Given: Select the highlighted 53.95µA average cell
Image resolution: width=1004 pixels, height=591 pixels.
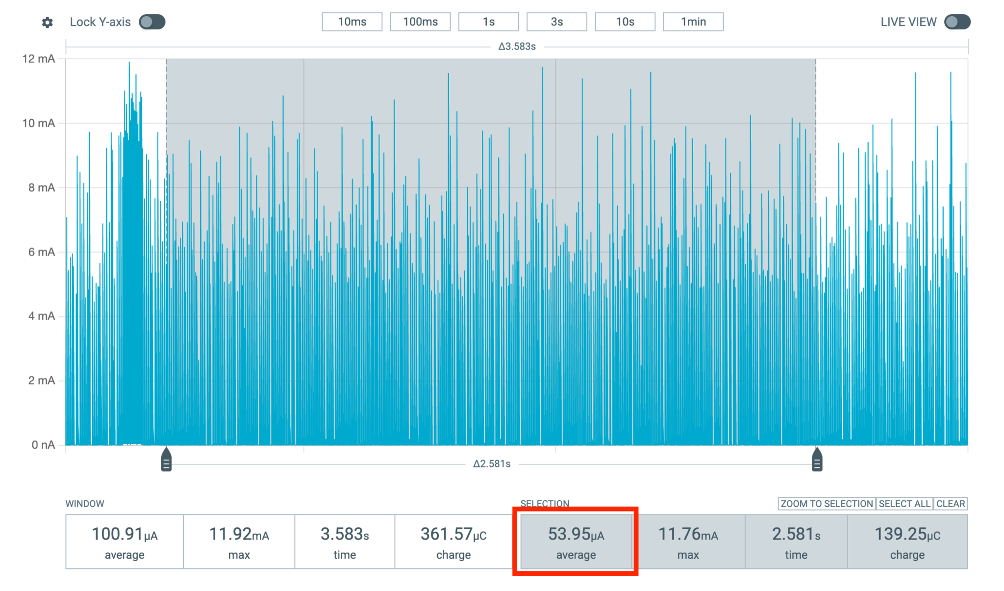Looking at the screenshot, I should [x=576, y=541].
